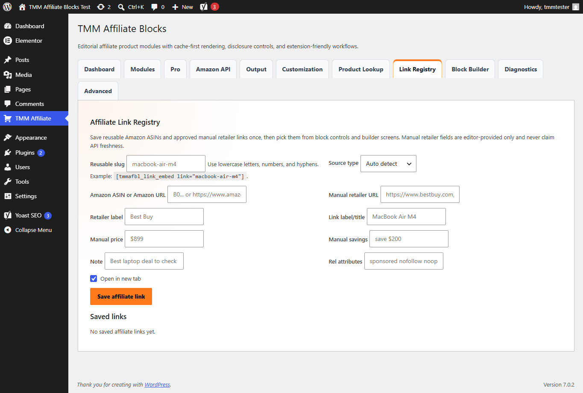Focus Amazon ASIN or Amazon URL field
Screen dimensions: 583x393
coord(207,194)
